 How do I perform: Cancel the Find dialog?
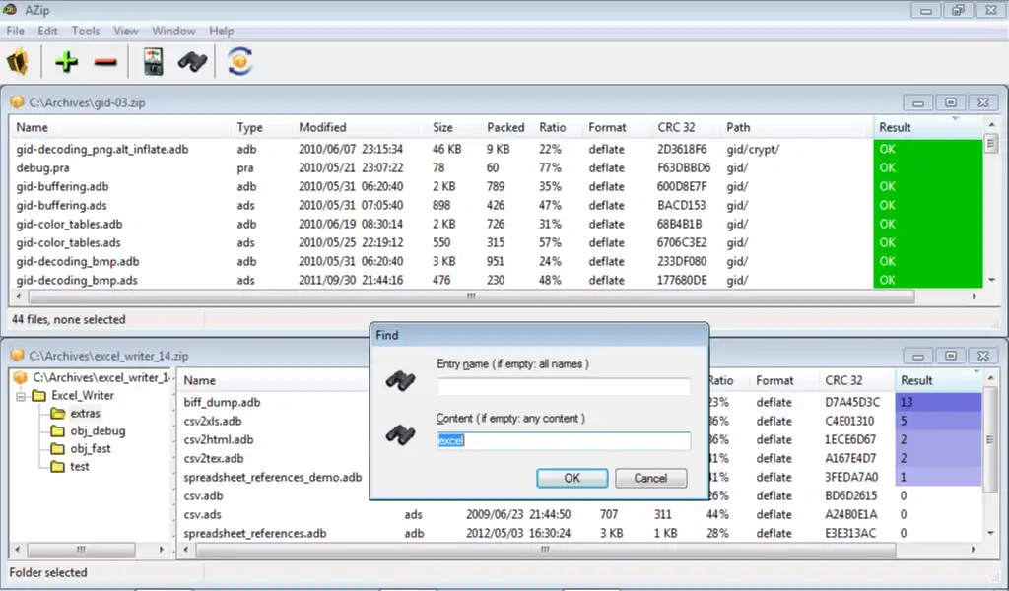point(650,478)
